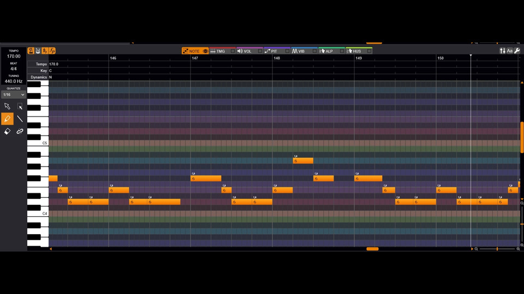Click the Key track label

44,71
